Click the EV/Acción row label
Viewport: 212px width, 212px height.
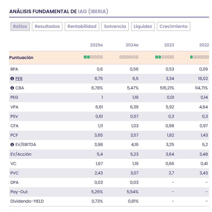[21, 154]
